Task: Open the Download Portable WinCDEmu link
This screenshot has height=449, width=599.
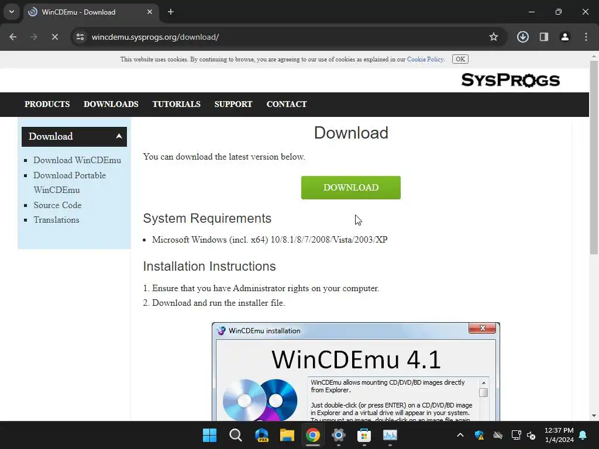Action: 70,182
